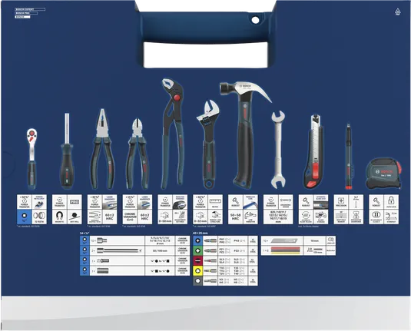Click the green Pozidriv bit swatch
411x331 pixels.
coord(198,250)
